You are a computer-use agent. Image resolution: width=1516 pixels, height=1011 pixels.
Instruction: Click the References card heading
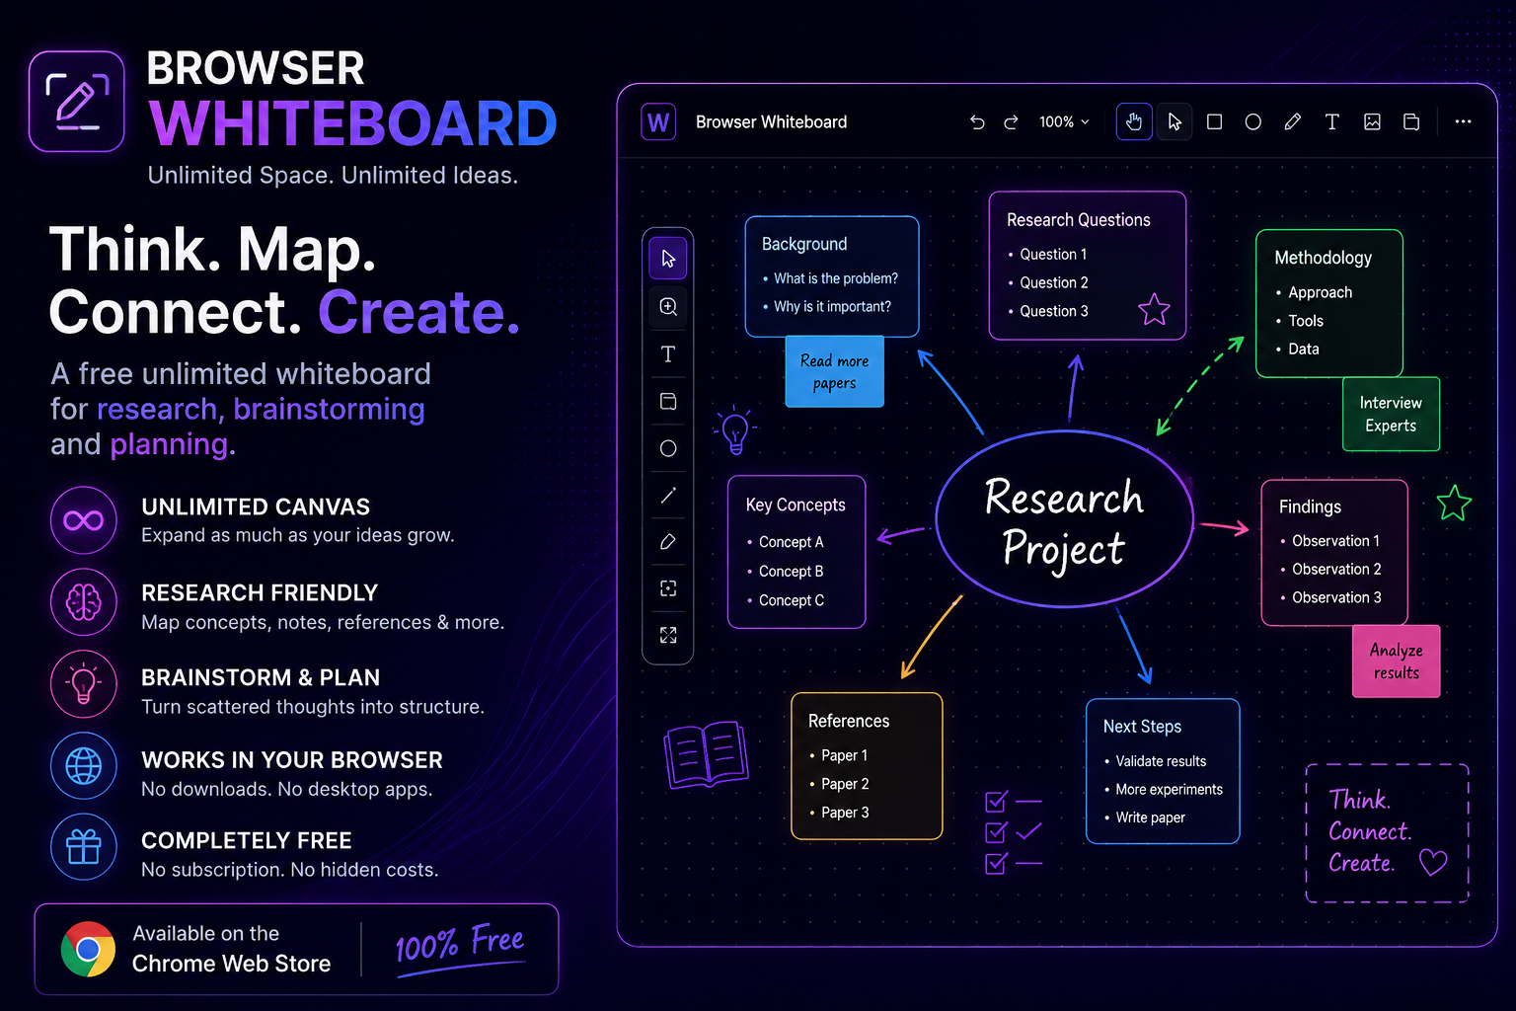coord(849,721)
